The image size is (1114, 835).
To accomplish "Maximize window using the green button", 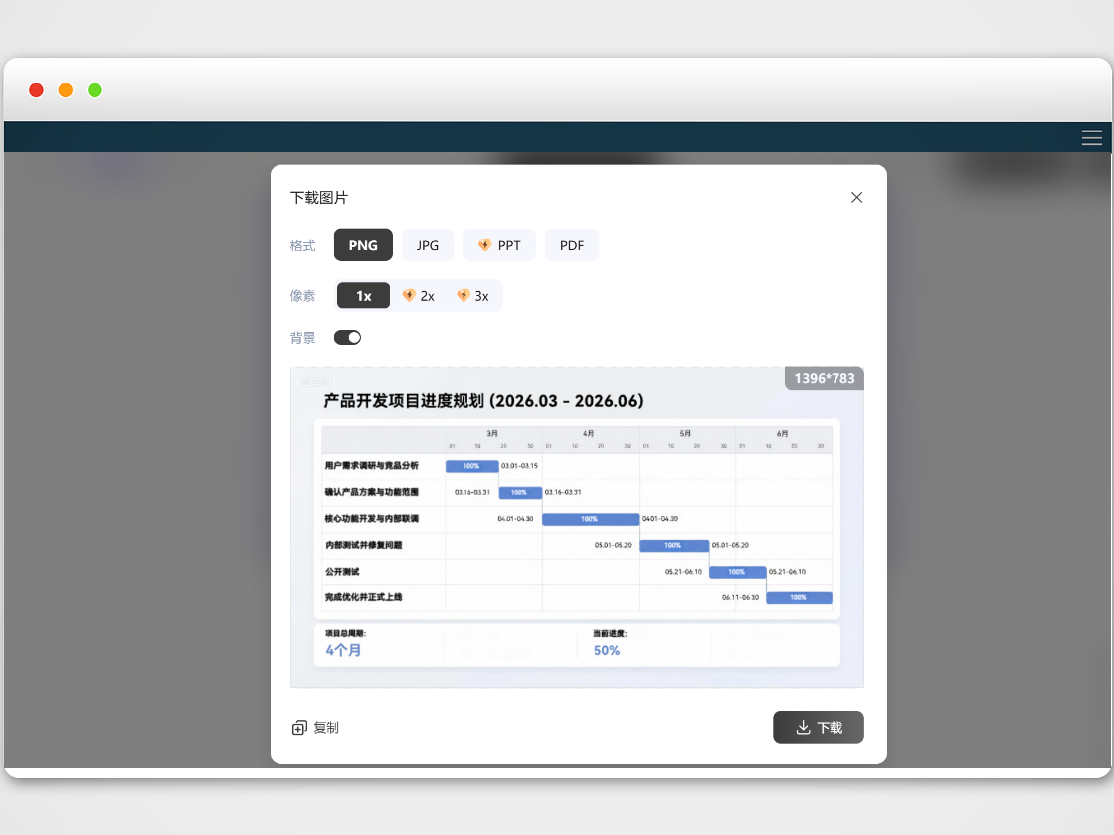I will pos(94,90).
